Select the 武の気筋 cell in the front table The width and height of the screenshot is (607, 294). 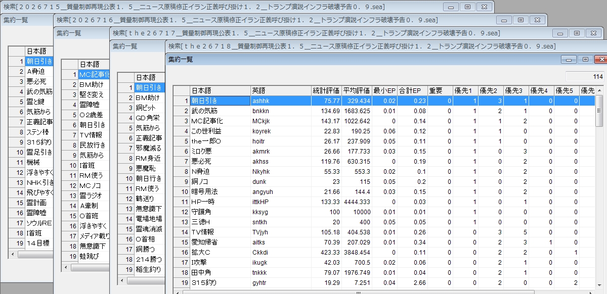pyautogui.click(x=220, y=111)
